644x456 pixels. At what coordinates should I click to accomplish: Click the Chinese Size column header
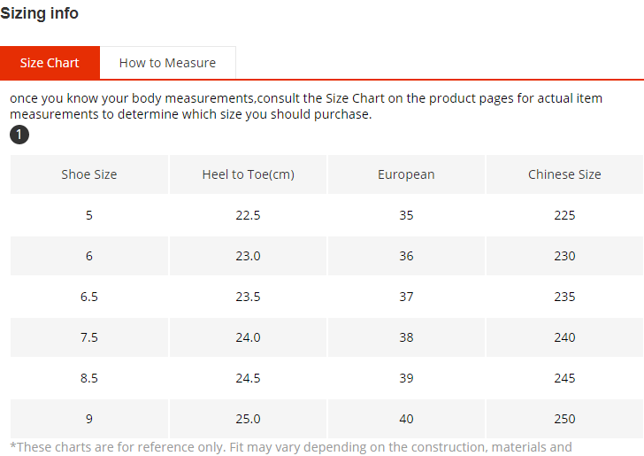[564, 174]
